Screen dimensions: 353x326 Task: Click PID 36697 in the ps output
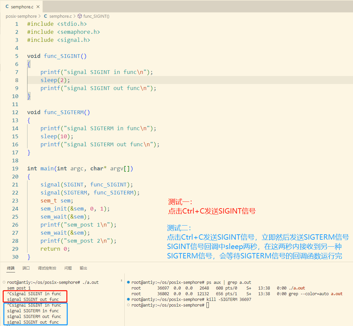[x=163, y=288]
